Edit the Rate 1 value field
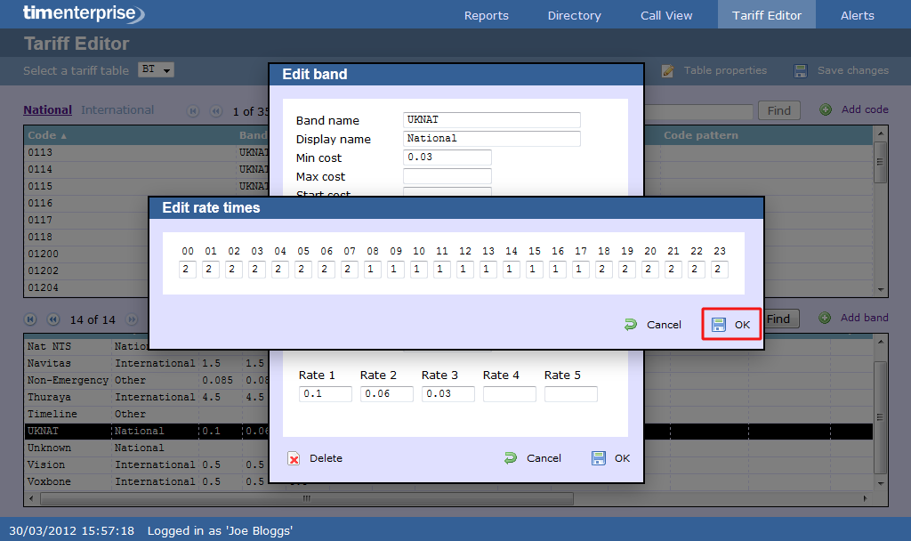 (x=325, y=393)
